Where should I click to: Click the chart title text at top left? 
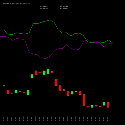pyautogui.click(x=16, y=4)
